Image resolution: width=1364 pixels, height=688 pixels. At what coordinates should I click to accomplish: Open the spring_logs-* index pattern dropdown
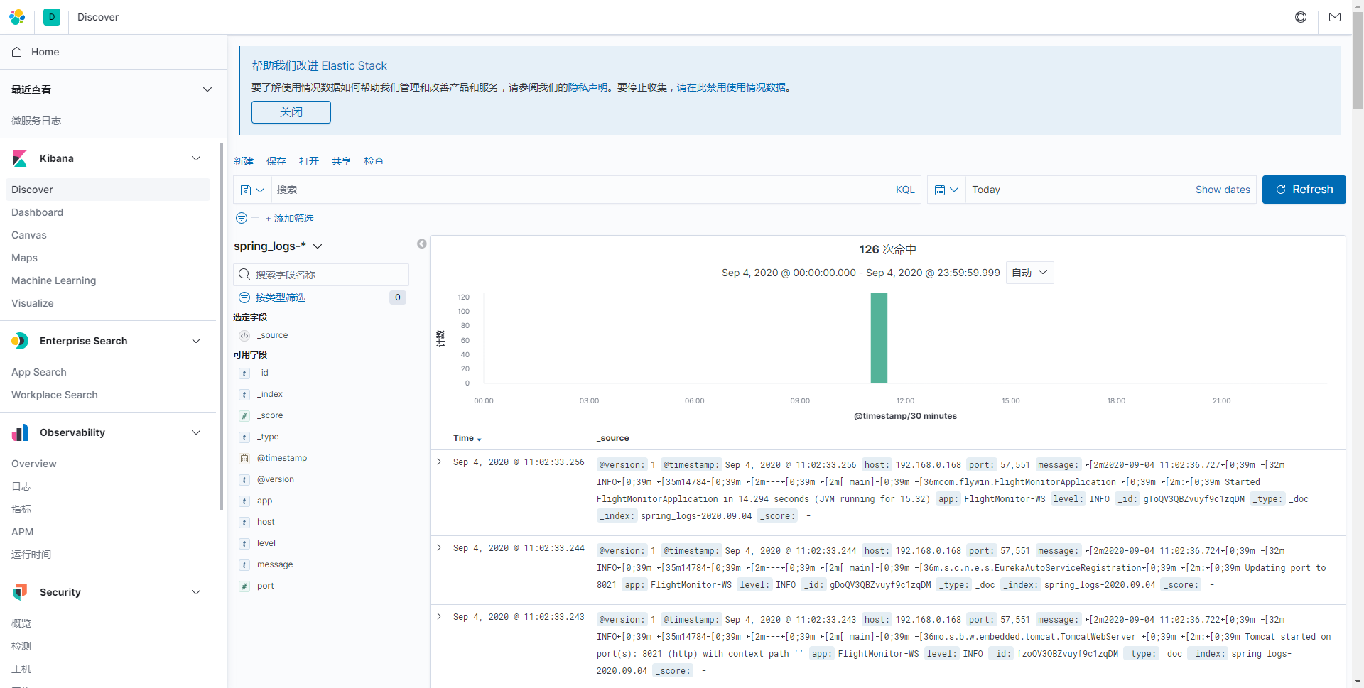click(x=278, y=246)
